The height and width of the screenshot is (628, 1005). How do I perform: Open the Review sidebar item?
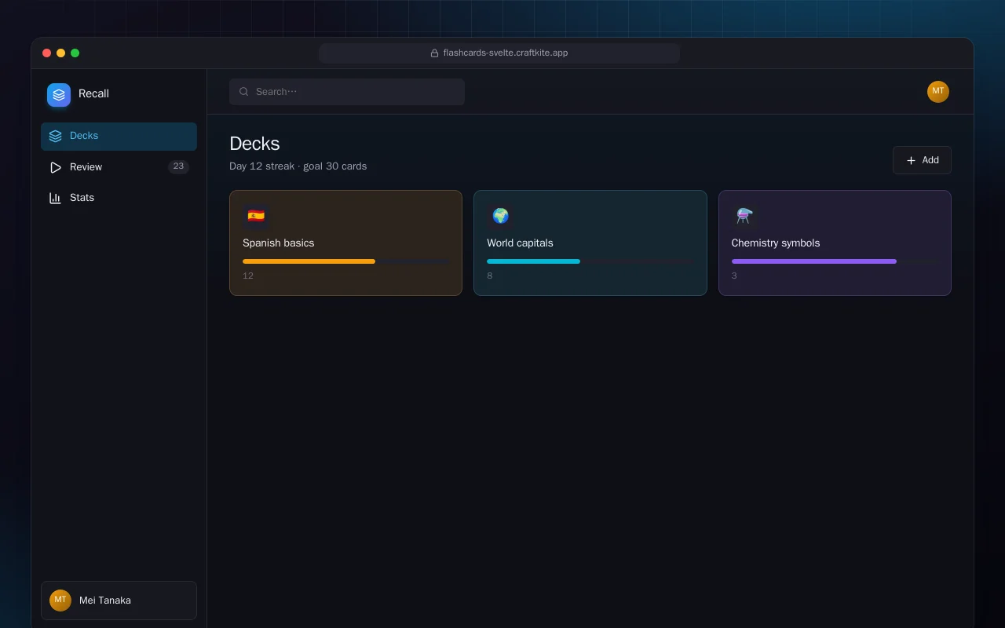coord(119,167)
